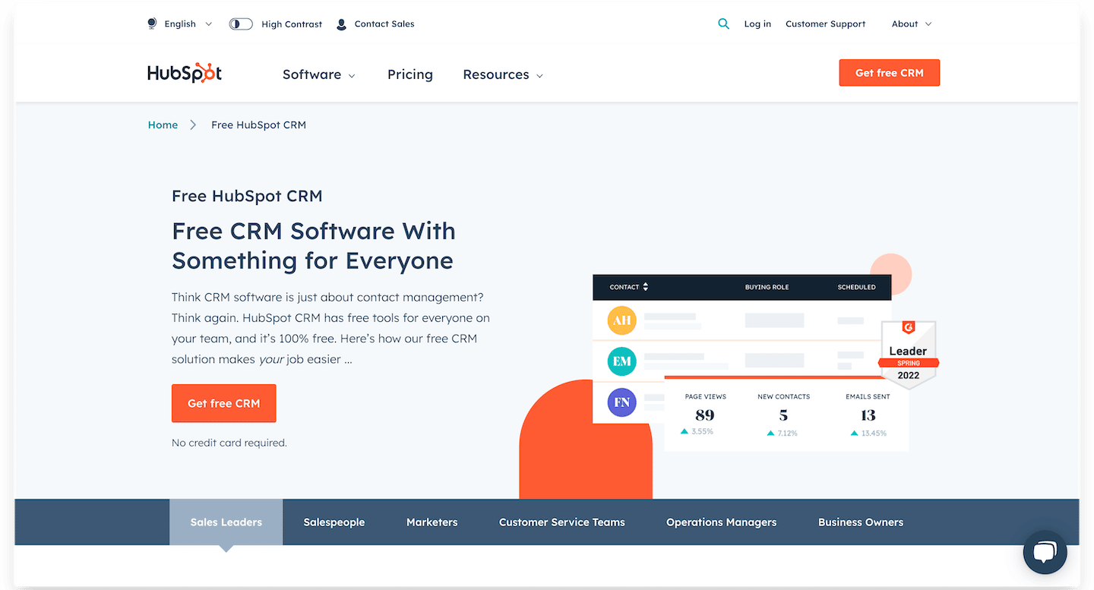Click Get free CRM in header
This screenshot has height=590, width=1094.
point(889,73)
